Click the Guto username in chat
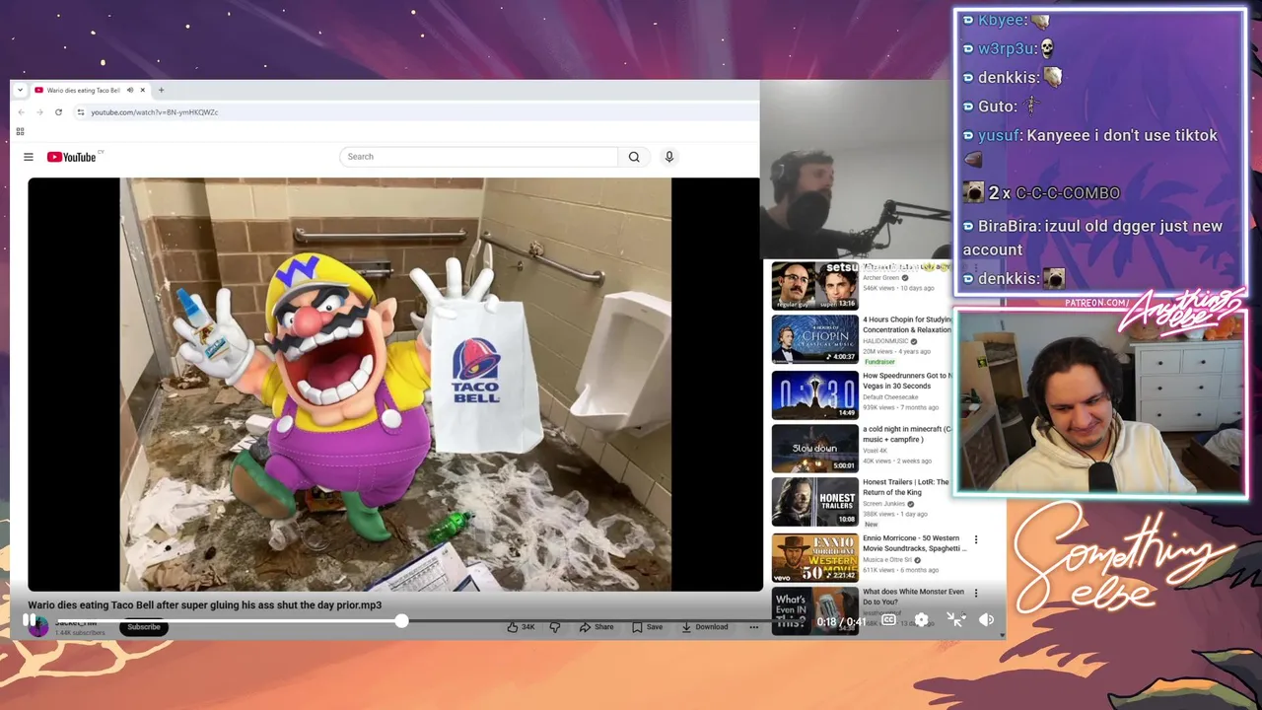Viewport: 1262px width, 710px height. (997, 106)
